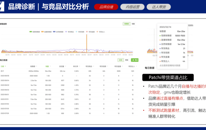Click the 2023/02/14 tooltip date
Viewport: 206px width, 130px height.
click(165, 27)
